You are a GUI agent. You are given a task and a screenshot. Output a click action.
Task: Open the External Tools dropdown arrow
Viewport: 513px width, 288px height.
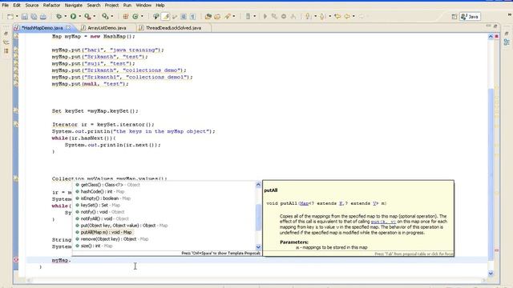tap(95, 16)
